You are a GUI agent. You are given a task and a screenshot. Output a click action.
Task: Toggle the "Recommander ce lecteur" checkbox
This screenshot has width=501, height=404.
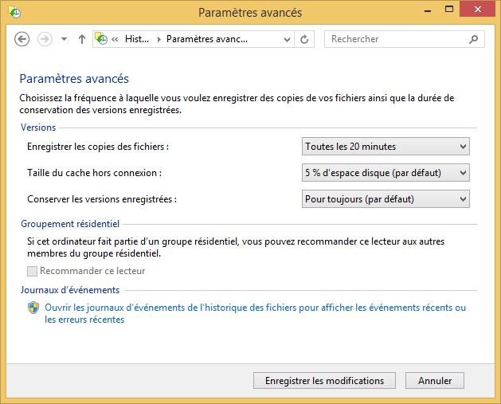pos(32,271)
